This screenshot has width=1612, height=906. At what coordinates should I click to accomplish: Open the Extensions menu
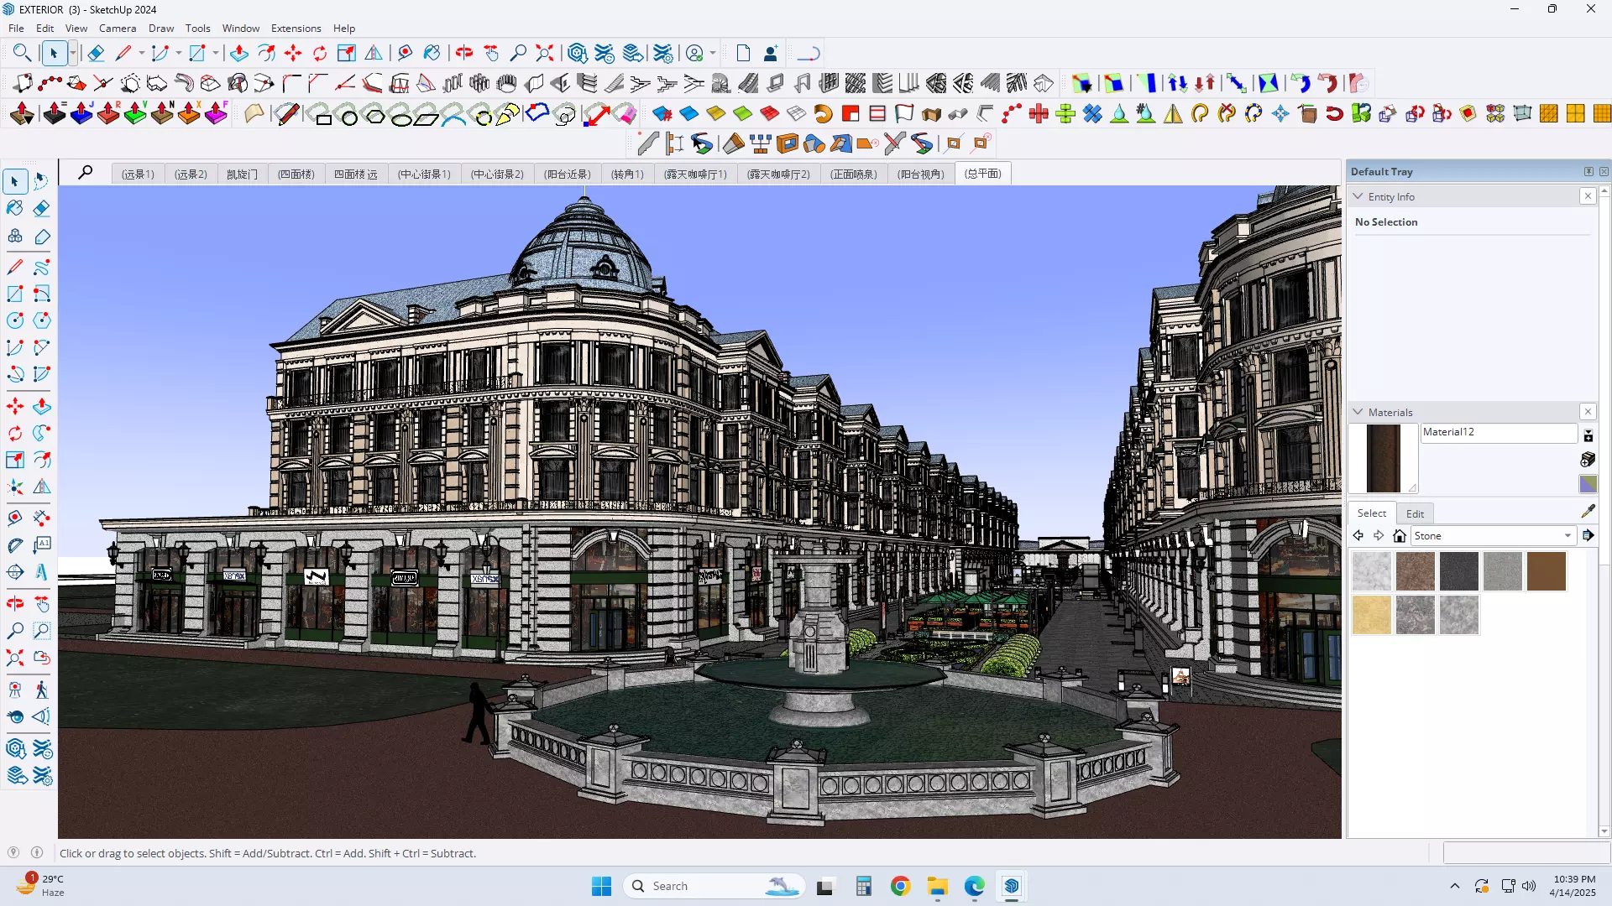coord(296,28)
